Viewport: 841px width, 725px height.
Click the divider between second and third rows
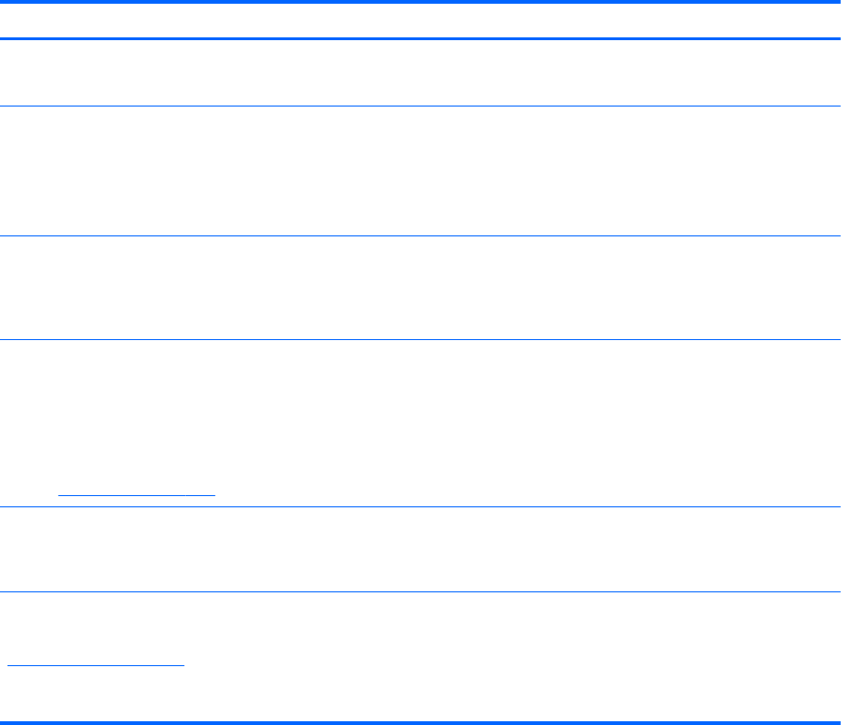tap(420, 235)
